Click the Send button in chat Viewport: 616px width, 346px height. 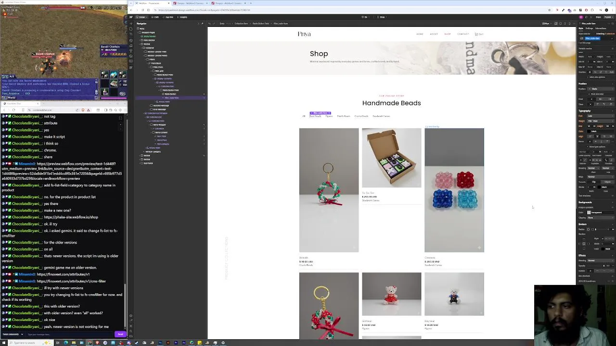click(120, 334)
